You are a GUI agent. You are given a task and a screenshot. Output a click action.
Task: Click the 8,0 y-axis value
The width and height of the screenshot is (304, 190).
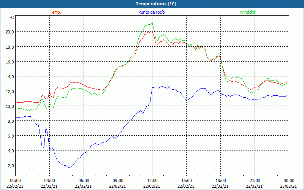[x=11, y=121]
